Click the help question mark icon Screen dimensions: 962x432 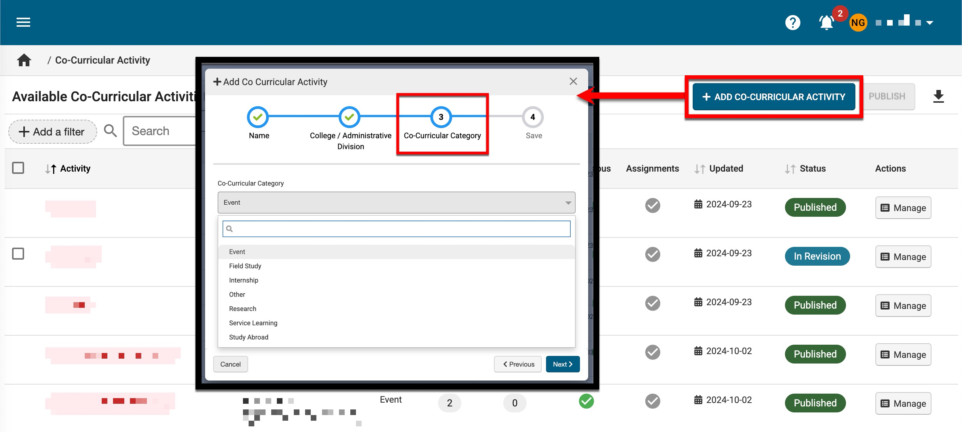click(793, 23)
